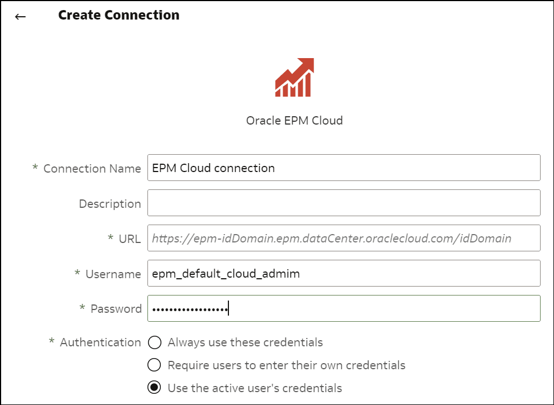The width and height of the screenshot is (554, 405).
Task: Select 'Use the active user's credentials' radio
Action: point(154,387)
